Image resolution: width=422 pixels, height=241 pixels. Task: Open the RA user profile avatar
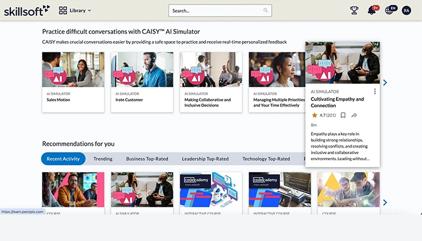[x=407, y=10]
